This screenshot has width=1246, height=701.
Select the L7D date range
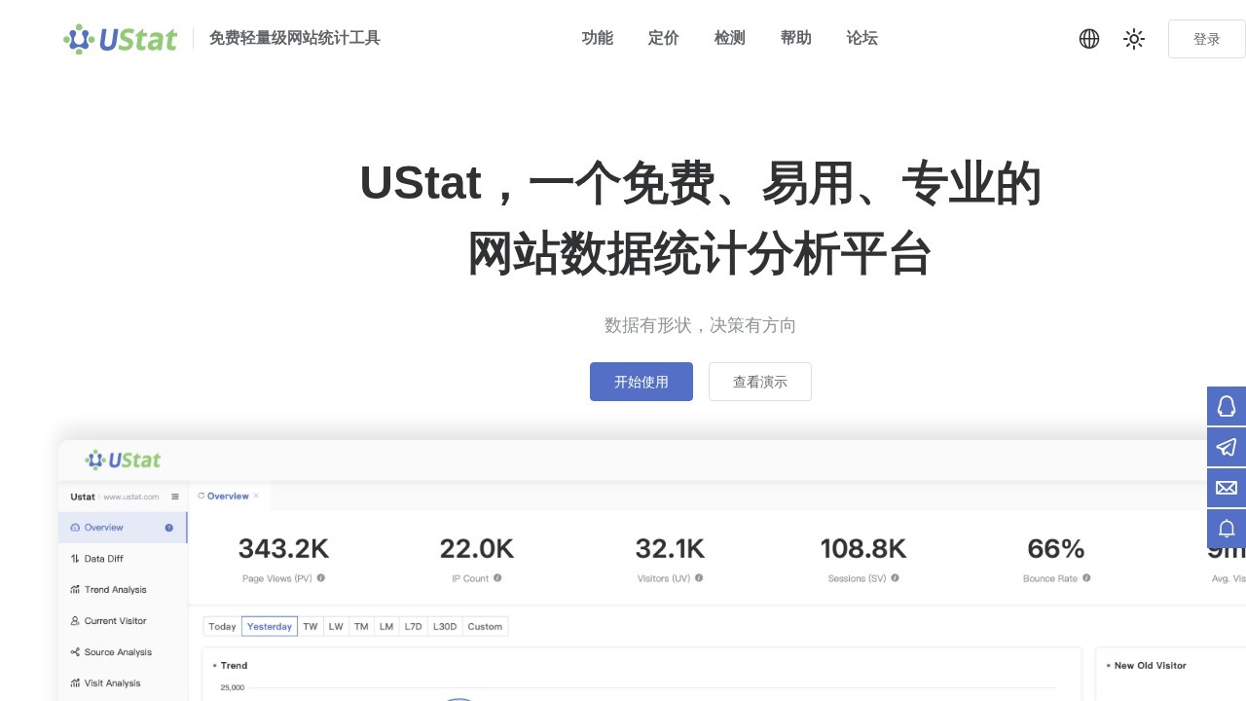coord(414,626)
